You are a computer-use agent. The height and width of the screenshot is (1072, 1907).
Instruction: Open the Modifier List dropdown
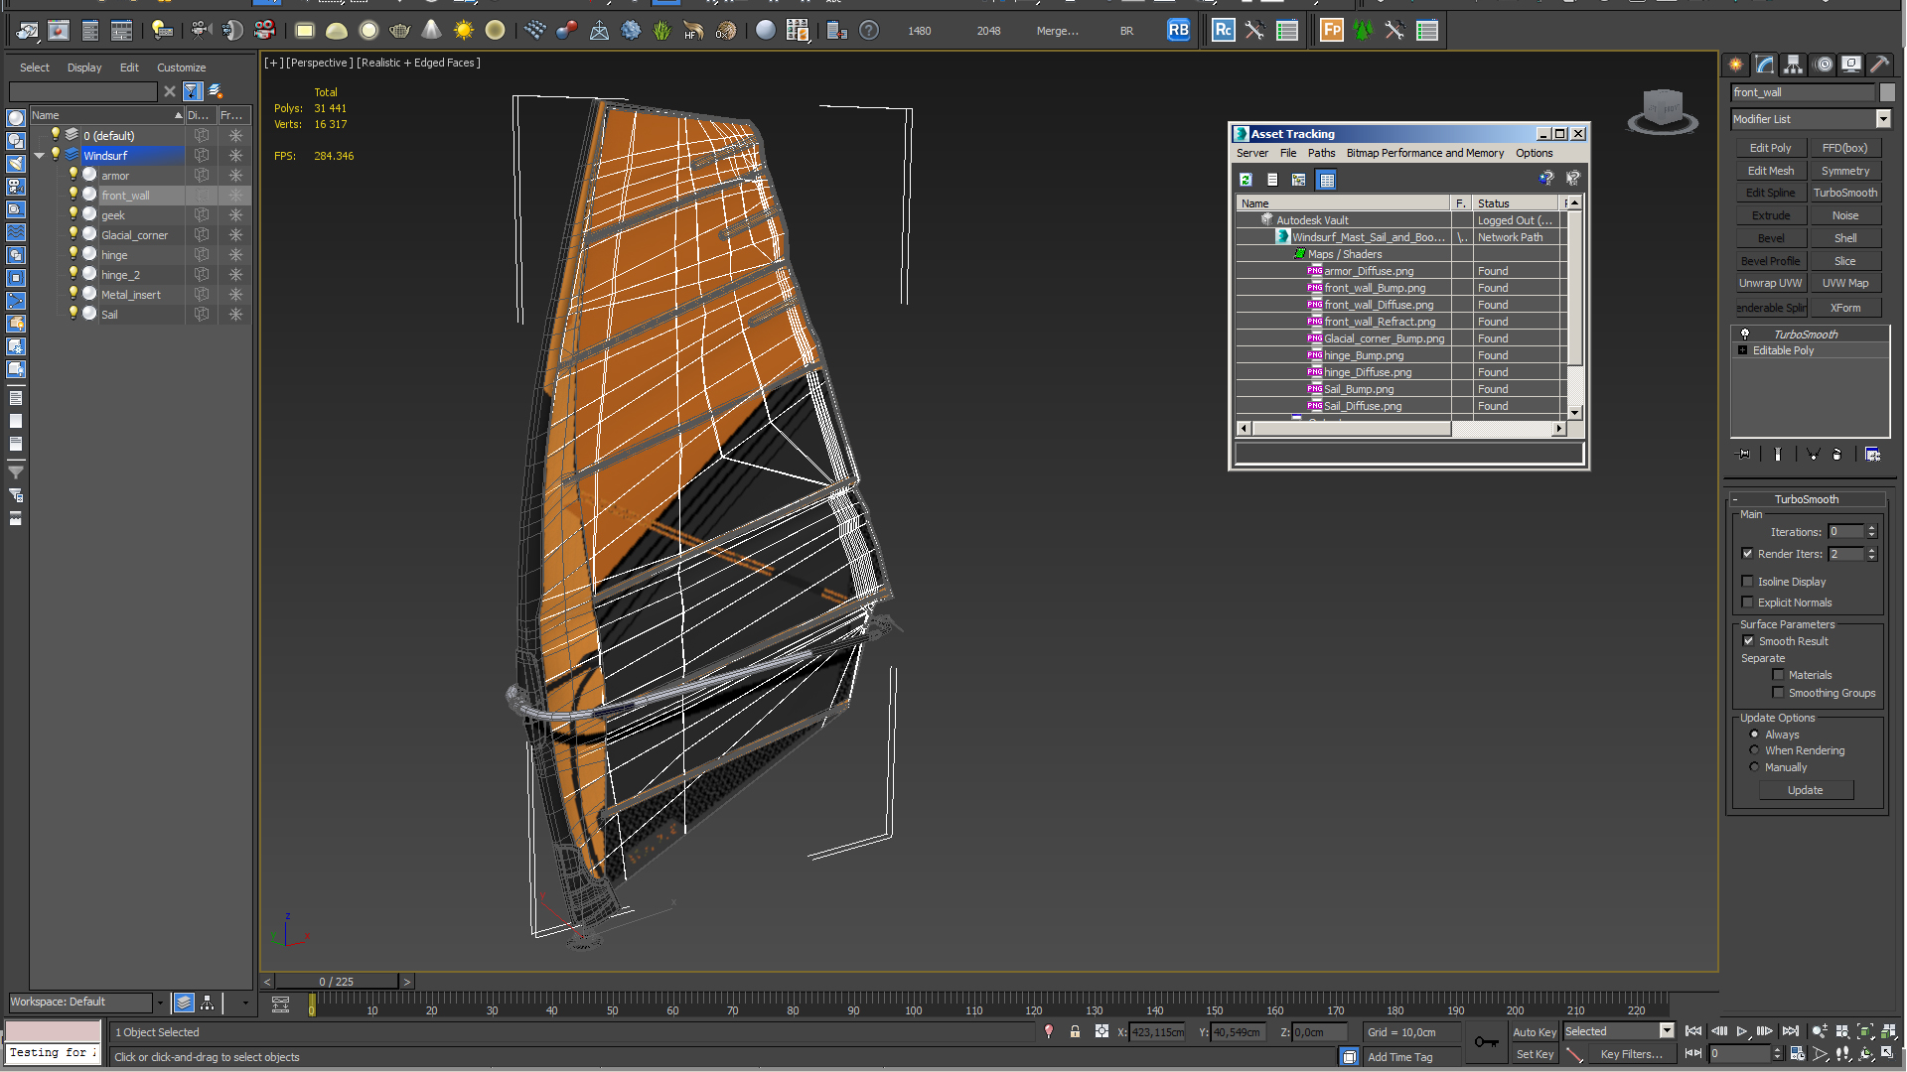click(x=1882, y=119)
